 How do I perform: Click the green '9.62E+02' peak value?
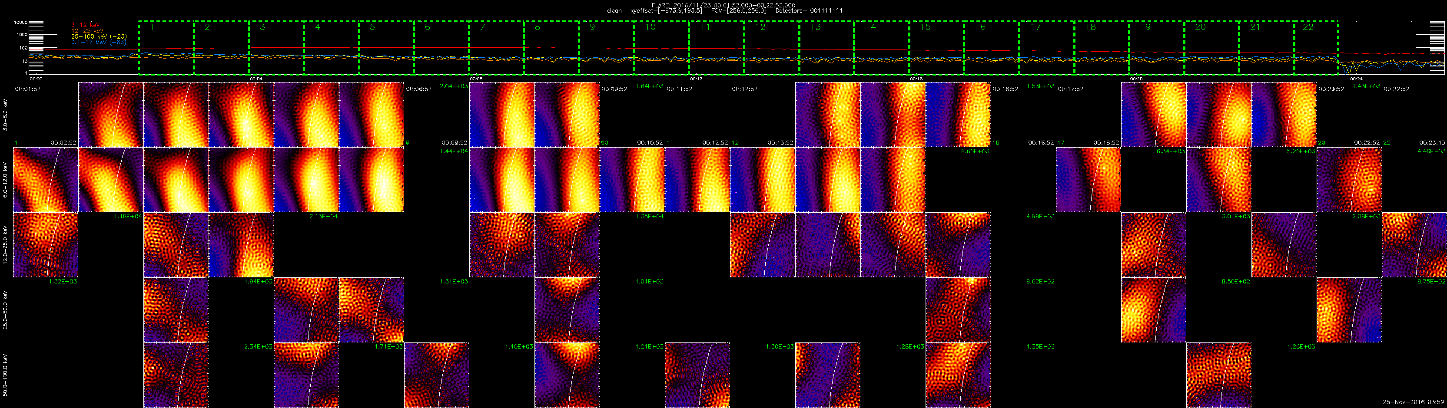(1040, 281)
